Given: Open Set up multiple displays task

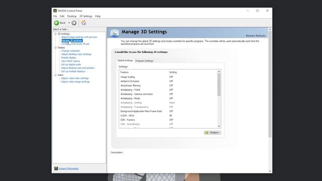Looking at the screenshot, I should point(73,71).
